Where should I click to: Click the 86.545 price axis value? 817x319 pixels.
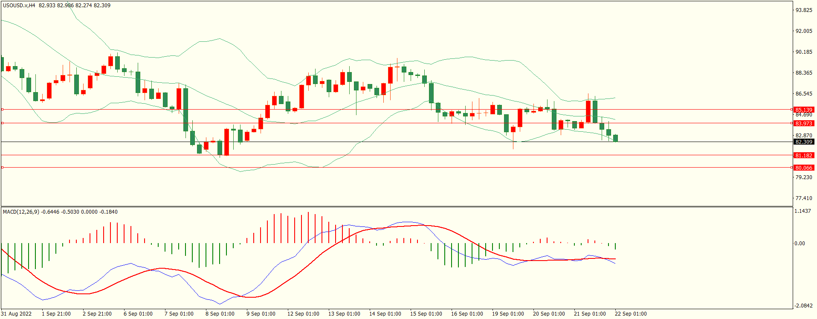pos(804,93)
